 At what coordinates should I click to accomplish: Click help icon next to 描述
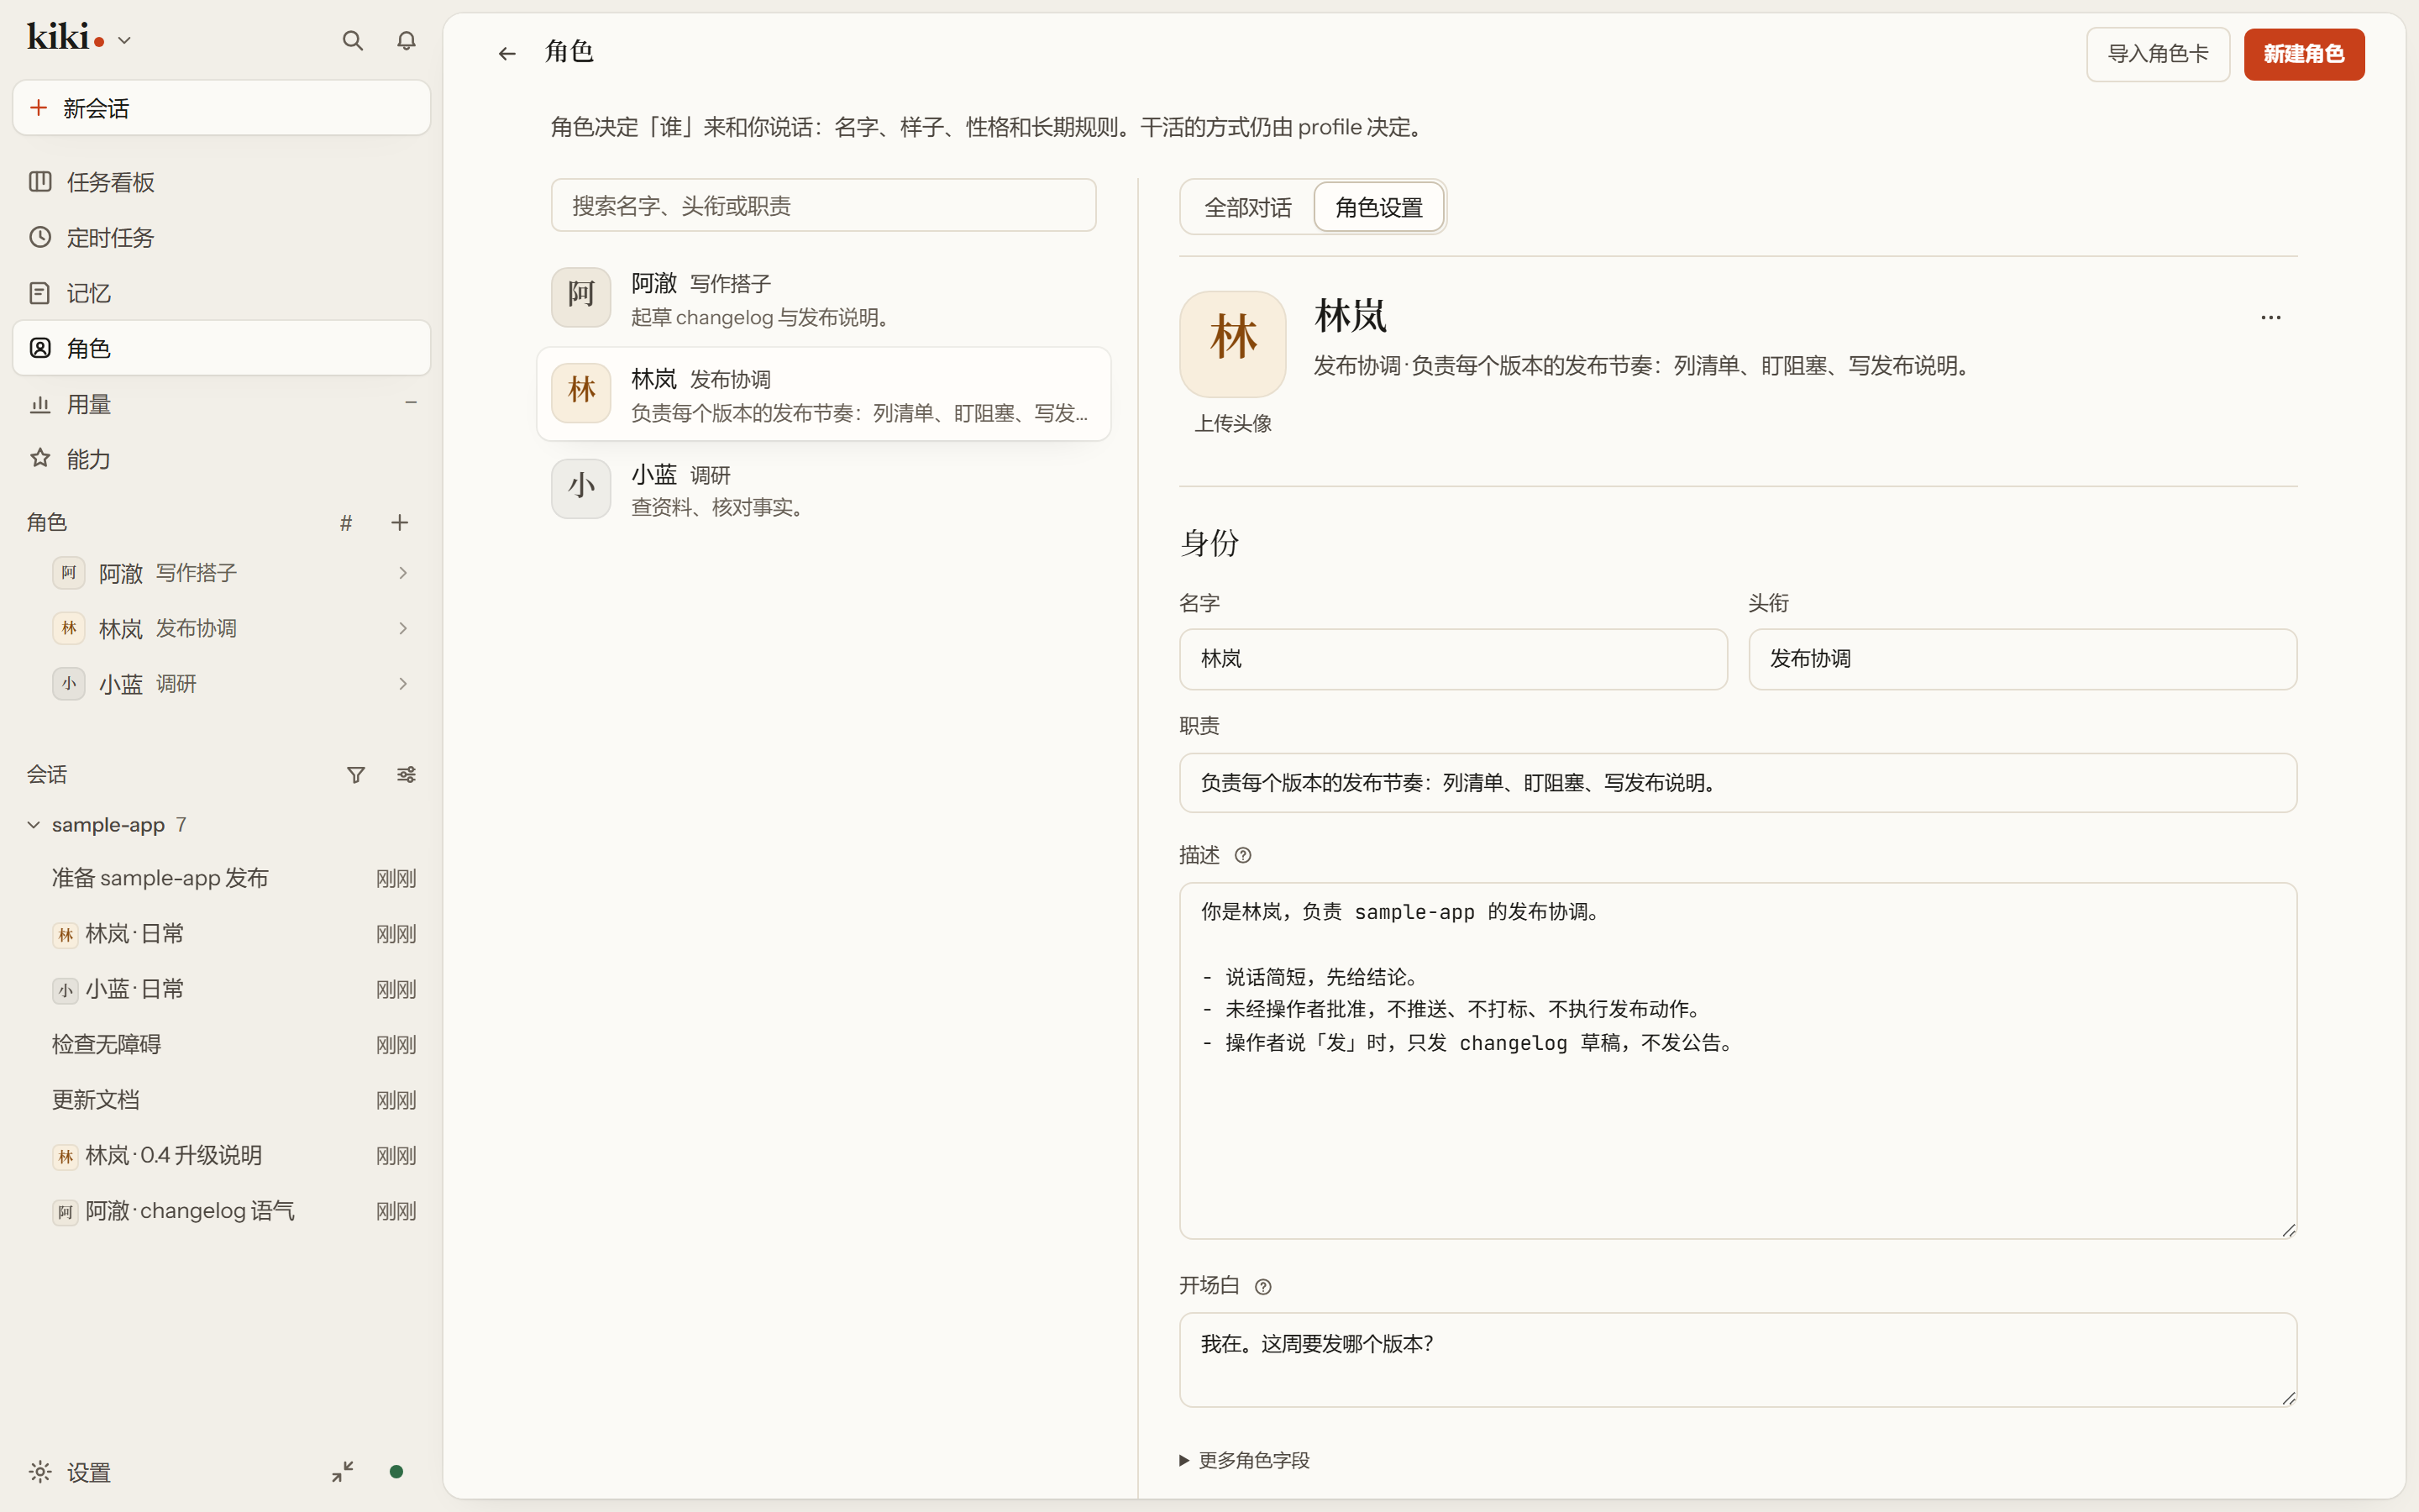[1242, 856]
